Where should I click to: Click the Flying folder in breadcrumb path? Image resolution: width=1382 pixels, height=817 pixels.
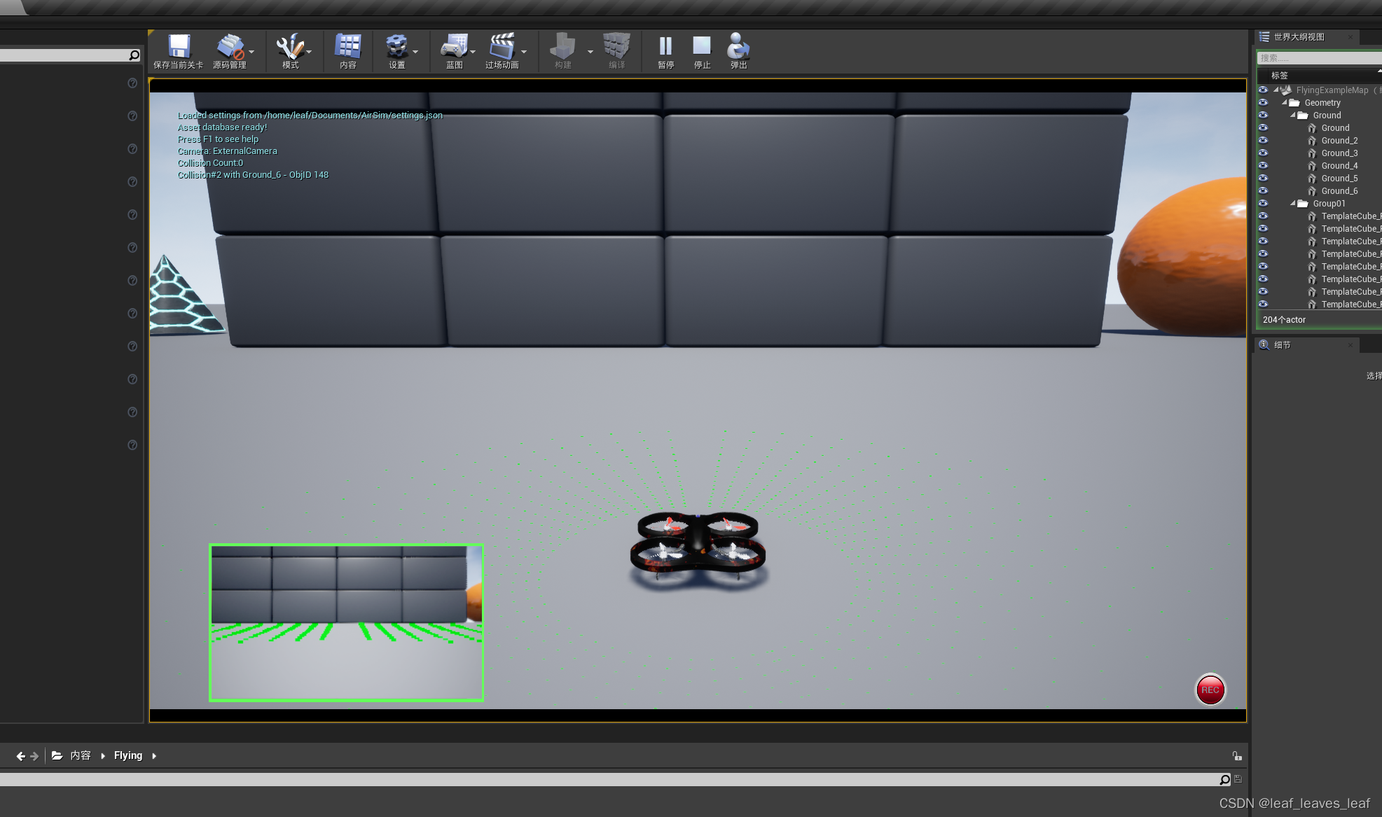click(x=128, y=755)
